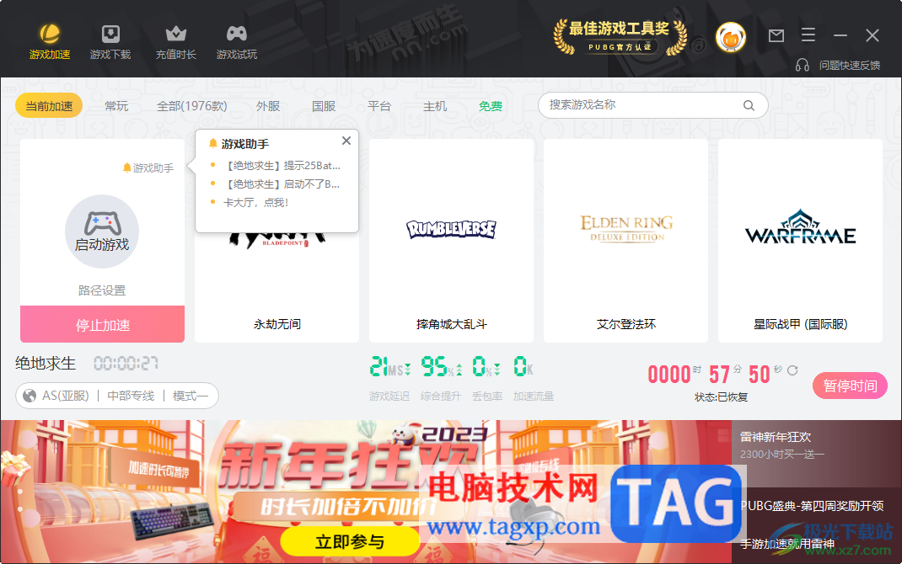Open the 游戏下载 download icon
The height and width of the screenshot is (564, 902).
110,34
